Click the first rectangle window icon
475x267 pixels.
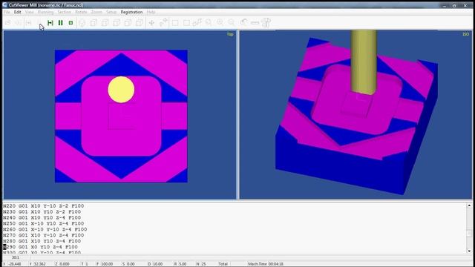[x=175, y=23]
